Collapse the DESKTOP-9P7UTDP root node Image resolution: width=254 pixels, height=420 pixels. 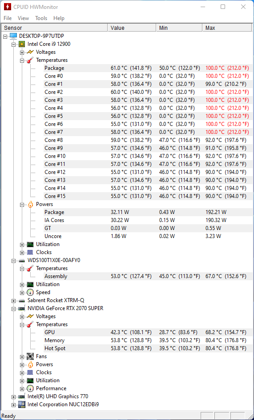5,36
